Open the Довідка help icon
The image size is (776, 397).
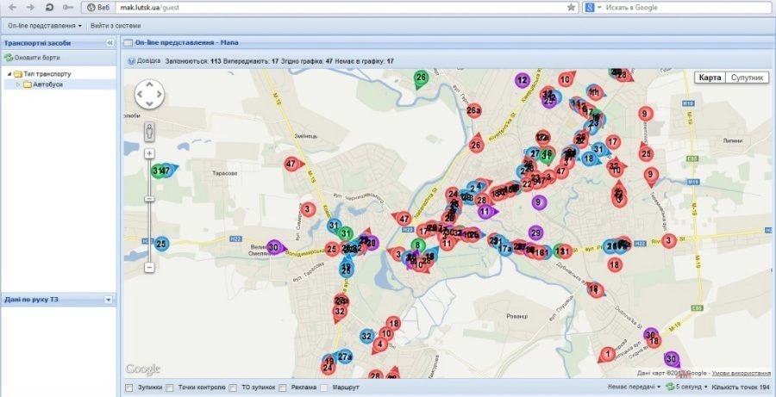[132, 61]
